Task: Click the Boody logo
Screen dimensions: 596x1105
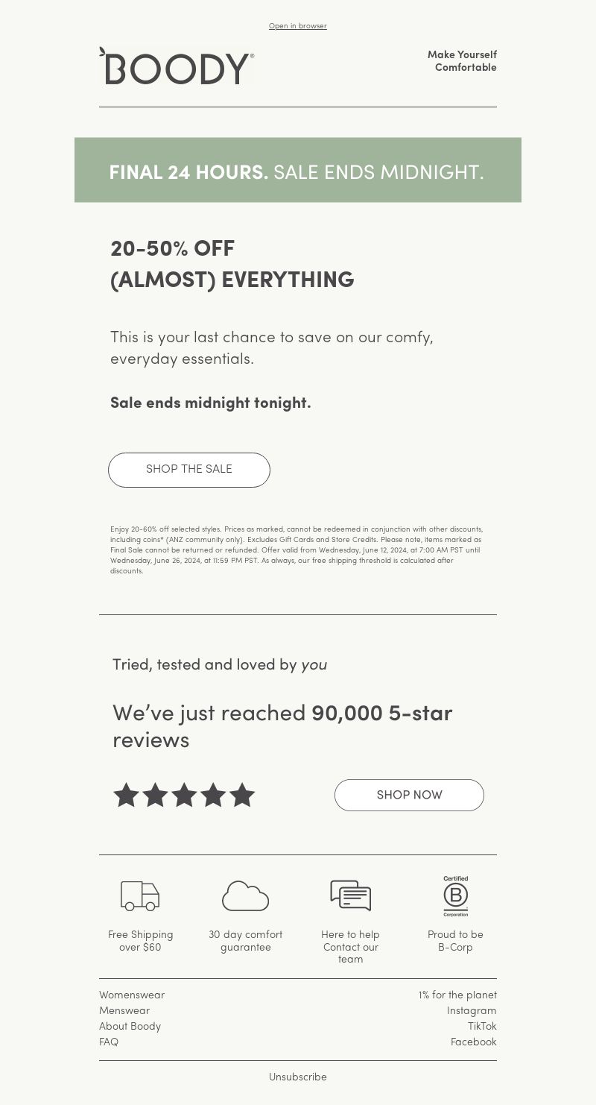Action: click(177, 67)
